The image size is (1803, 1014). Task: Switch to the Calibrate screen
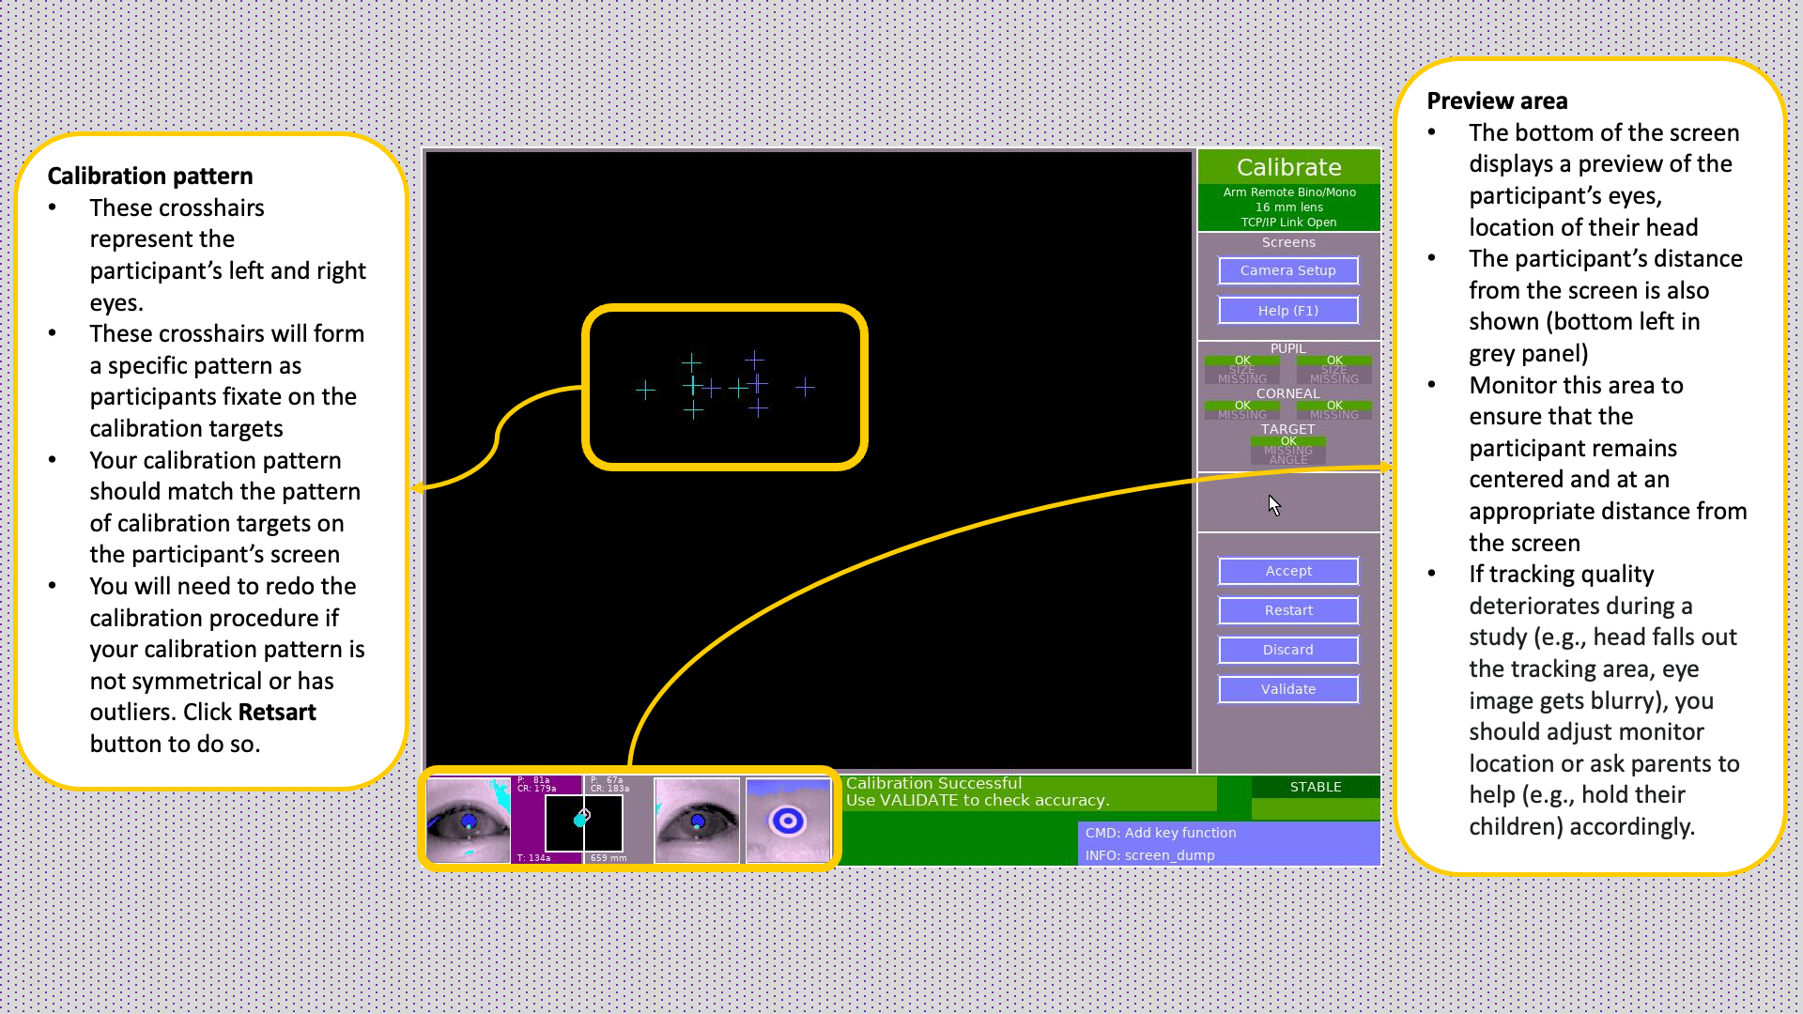1287,167
